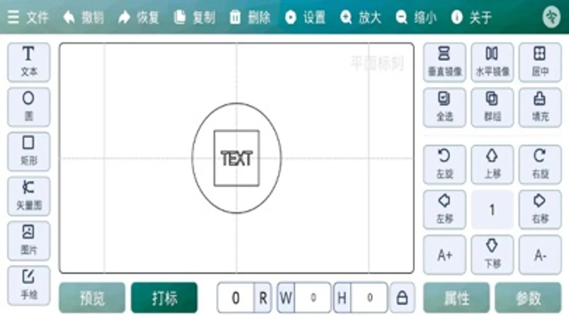The image size is (569, 320).
Task: Click the 居中 center button
Action: [x=540, y=62]
